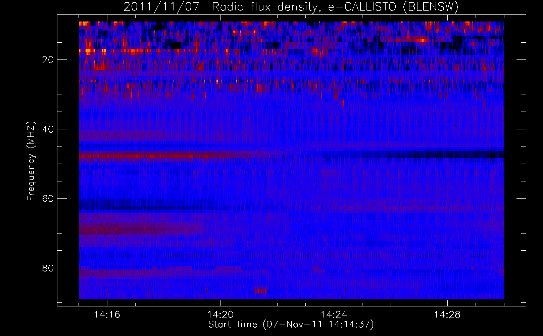
Task: Click the 'Start Time (07-Nov-11 14:14:37)' label
Action: 291,325
